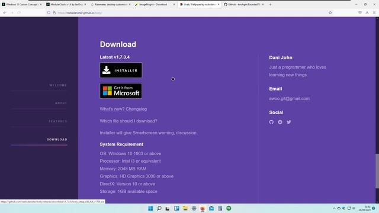Open the Pocket save icon
Viewport: 379px width, 213px height.
pyautogui.click(x=360, y=13)
